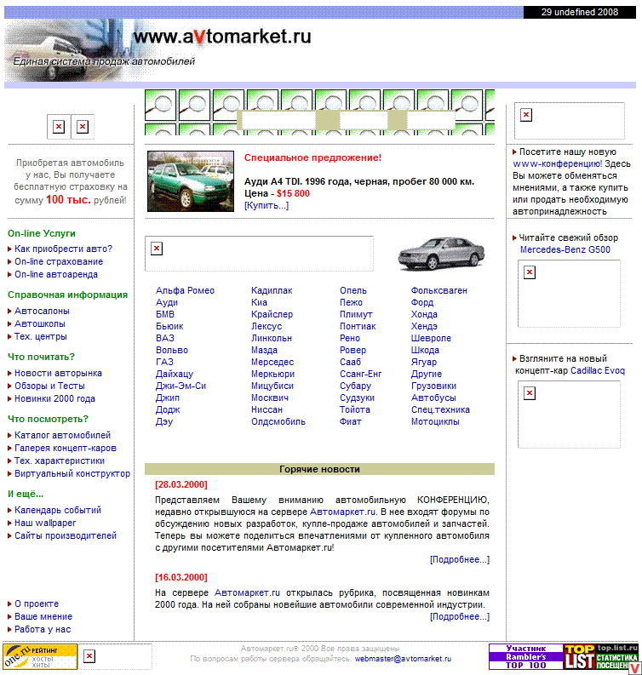
Task: Go to On-line автоаренда
Action: coord(56,275)
